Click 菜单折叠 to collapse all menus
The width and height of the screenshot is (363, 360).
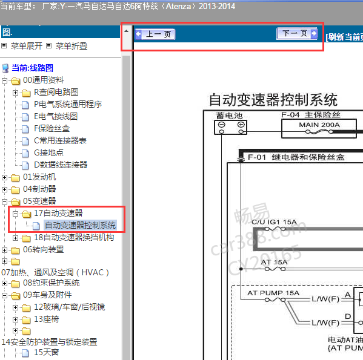tap(72, 46)
